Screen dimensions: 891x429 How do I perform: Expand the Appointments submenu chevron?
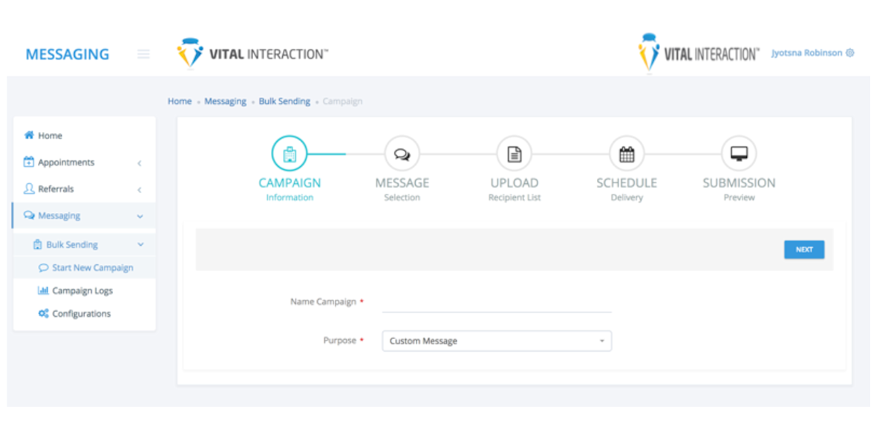[x=140, y=163]
